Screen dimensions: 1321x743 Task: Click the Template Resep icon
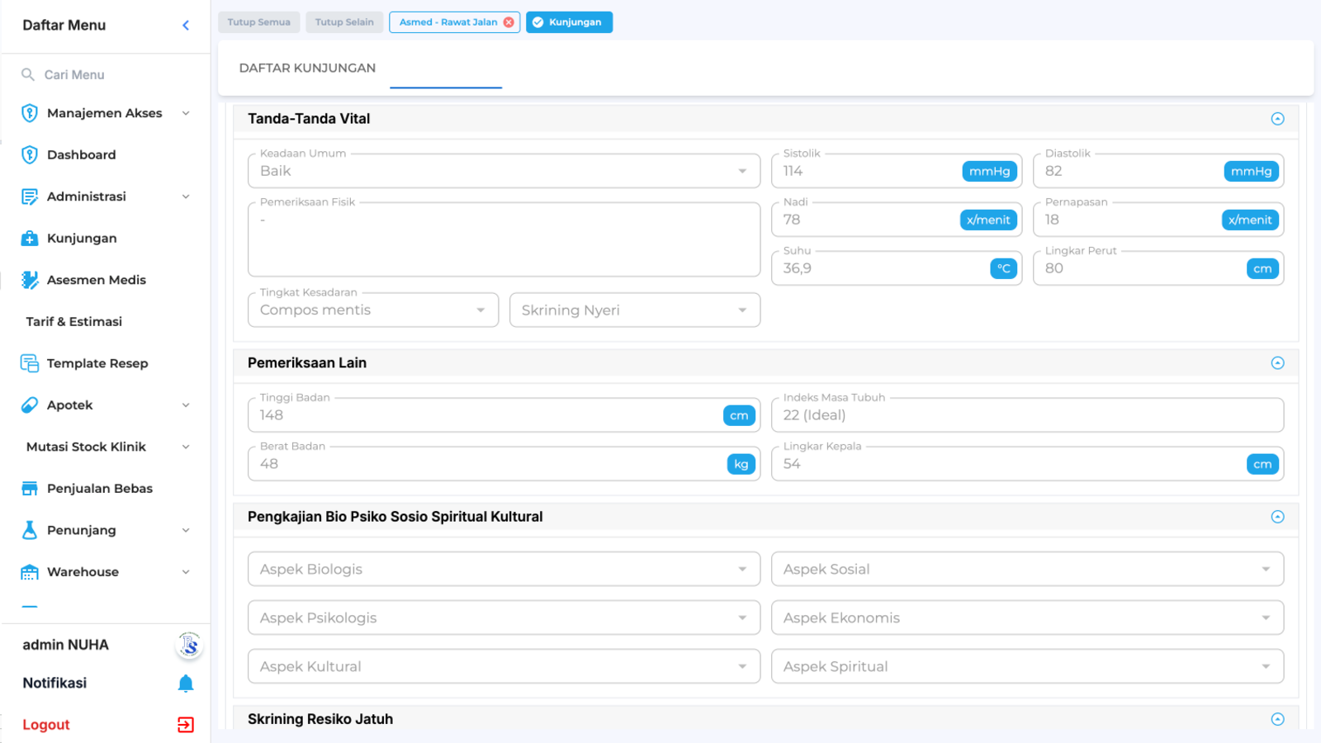tap(30, 363)
